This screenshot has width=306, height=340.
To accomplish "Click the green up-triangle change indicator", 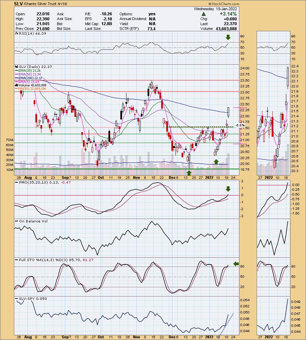I will [203, 14].
